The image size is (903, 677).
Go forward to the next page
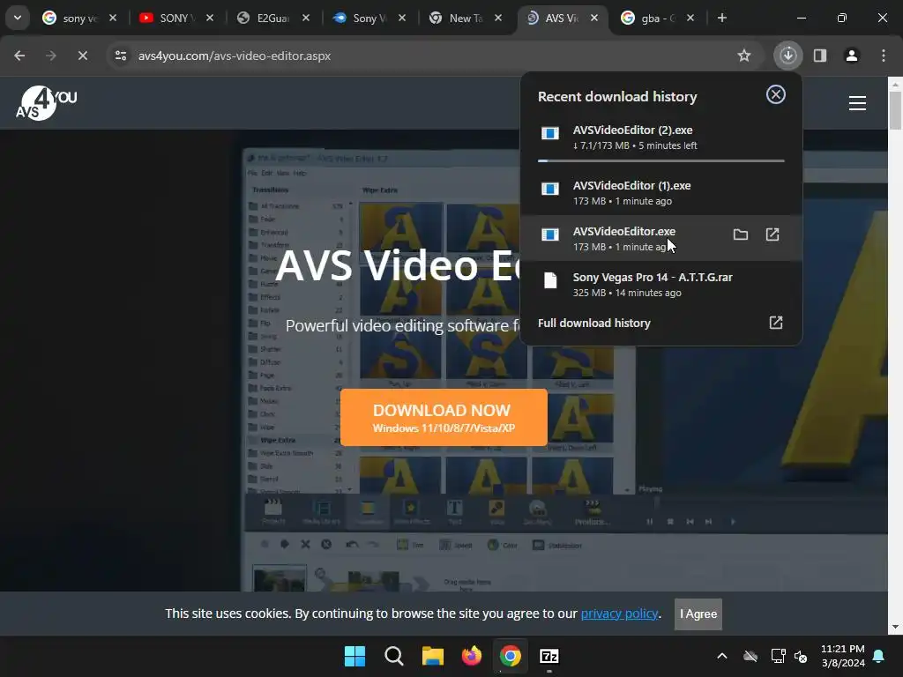click(x=50, y=56)
